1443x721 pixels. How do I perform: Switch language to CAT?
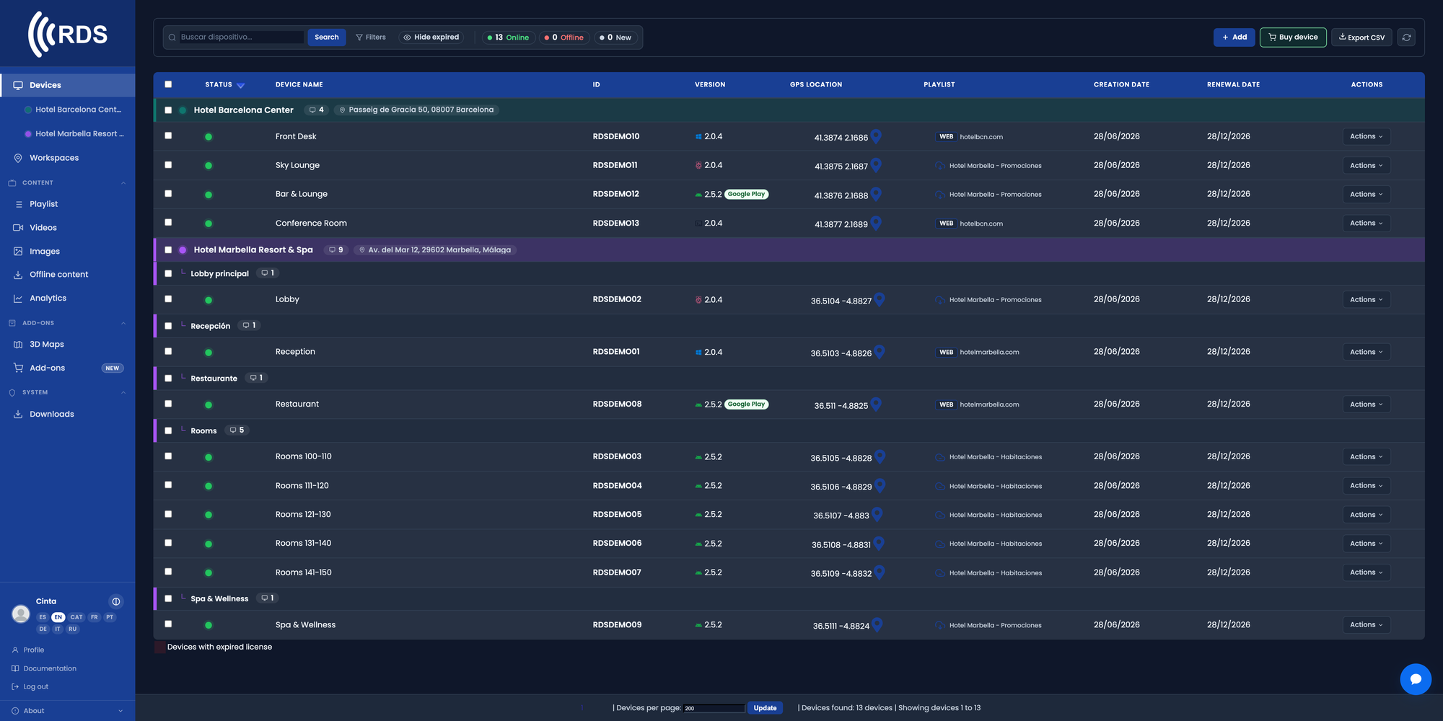click(x=76, y=617)
